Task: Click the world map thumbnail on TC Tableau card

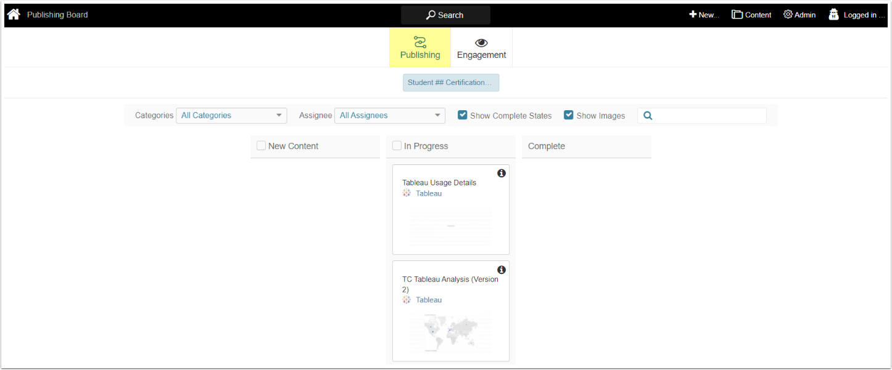Action: click(450, 332)
